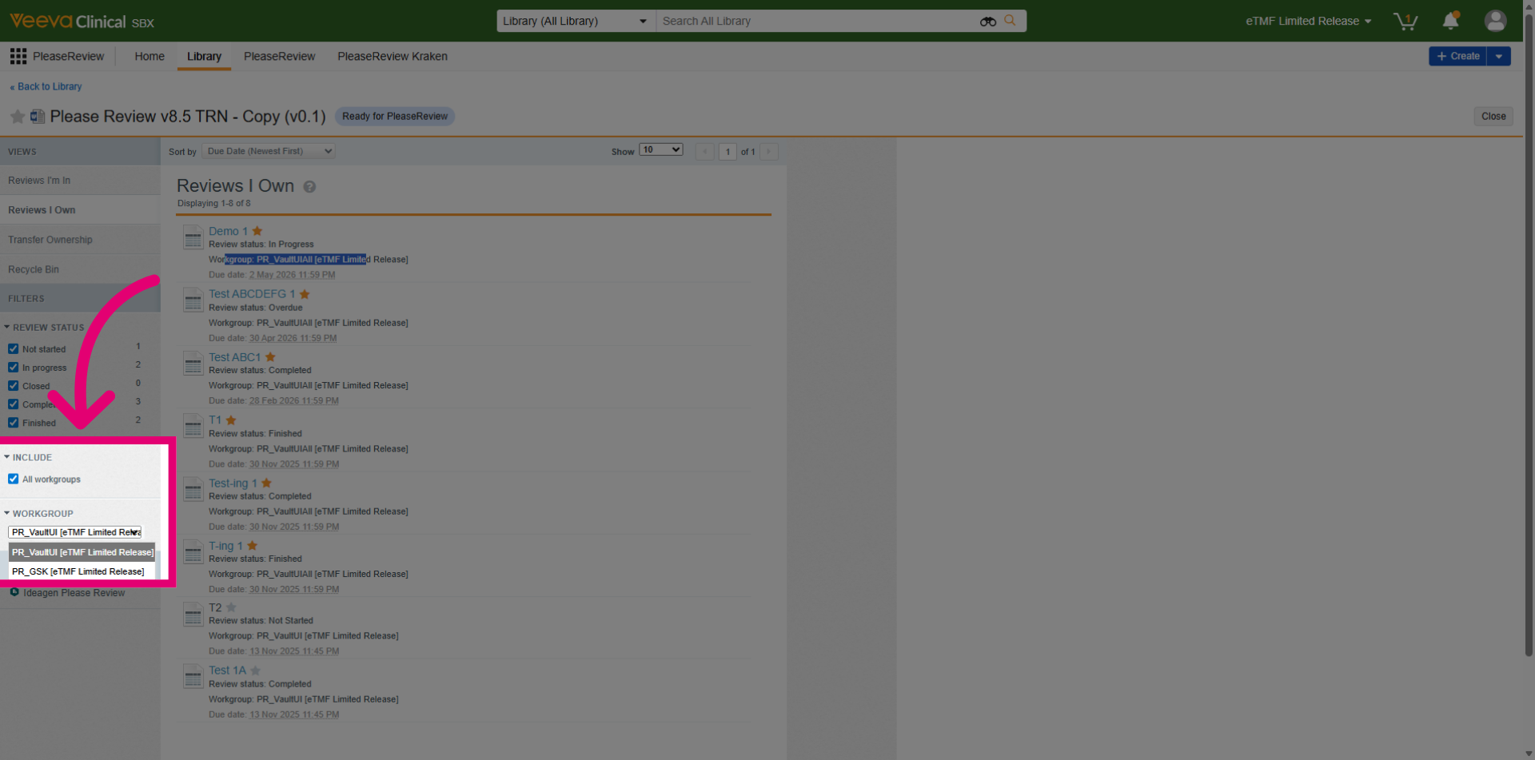Open the Test 1A review link
Viewport: 1535px width, 760px height.
(x=227, y=670)
